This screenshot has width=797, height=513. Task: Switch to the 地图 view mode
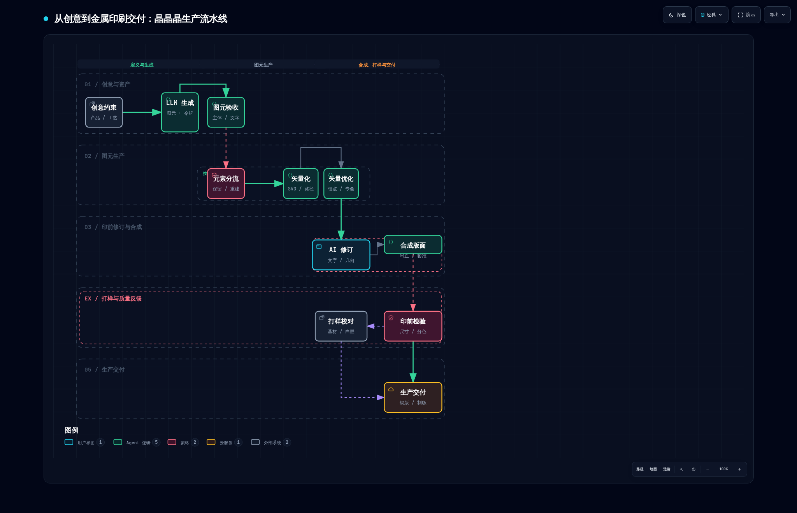click(x=653, y=469)
